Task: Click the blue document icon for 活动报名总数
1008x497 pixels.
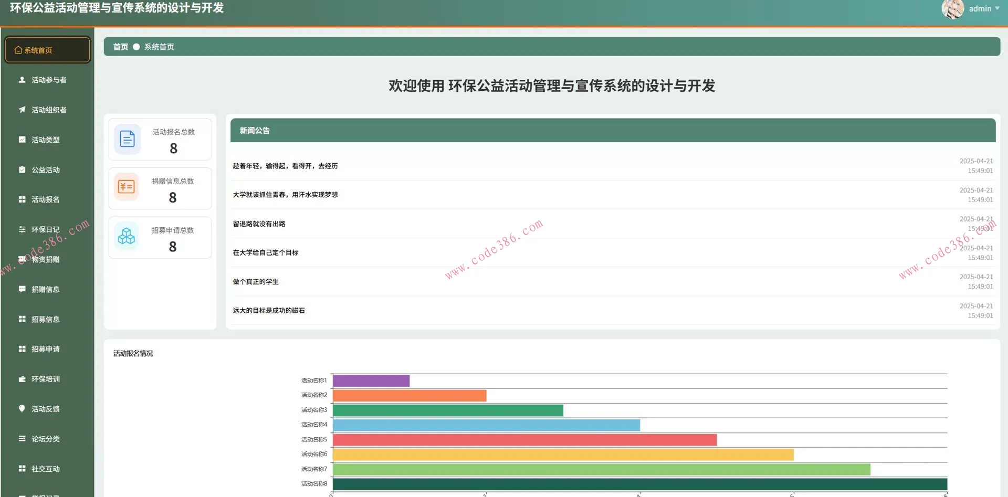Action: click(x=127, y=139)
